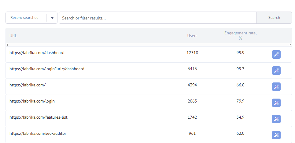295x143 pixels.
Task: Sort table by URL column header
Action: (13, 36)
